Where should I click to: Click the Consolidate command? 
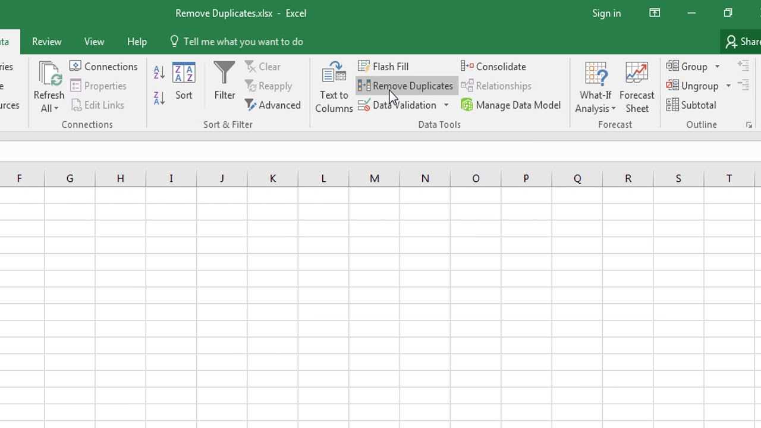(x=493, y=67)
